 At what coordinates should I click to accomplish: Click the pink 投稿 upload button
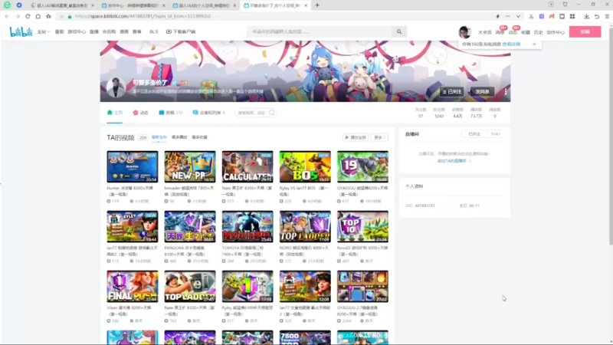click(x=585, y=31)
